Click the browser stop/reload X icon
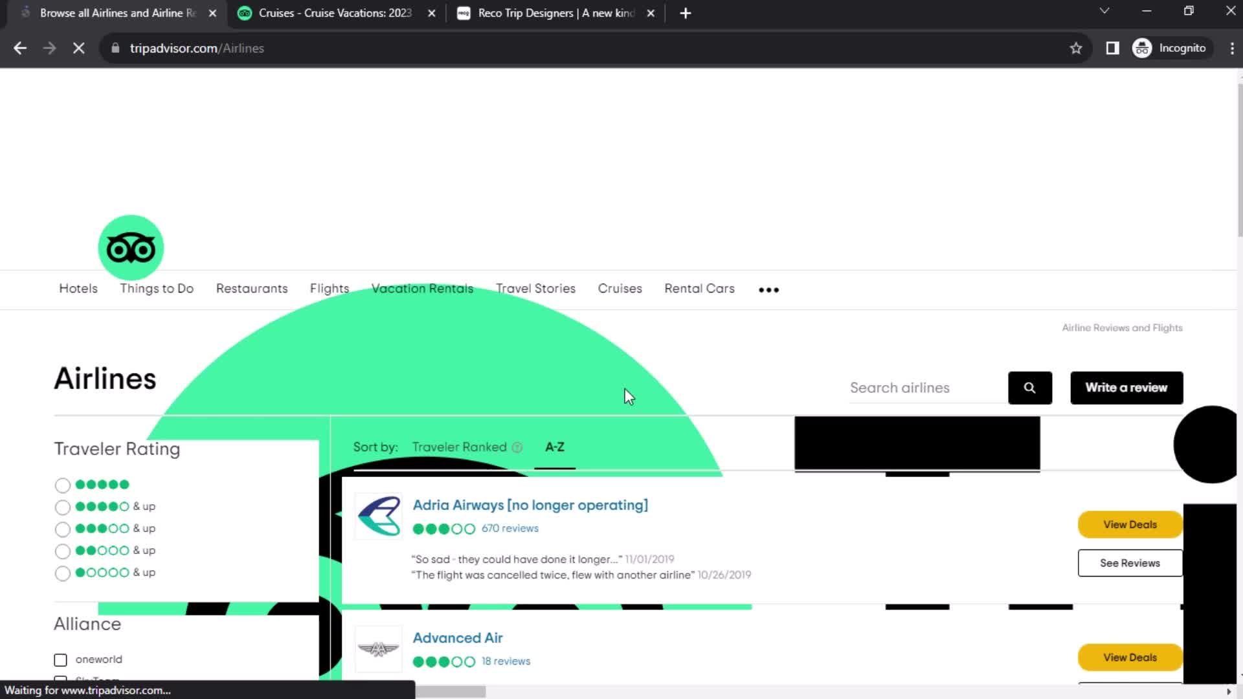This screenshot has height=699, width=1243. click(x=78, y=48)
